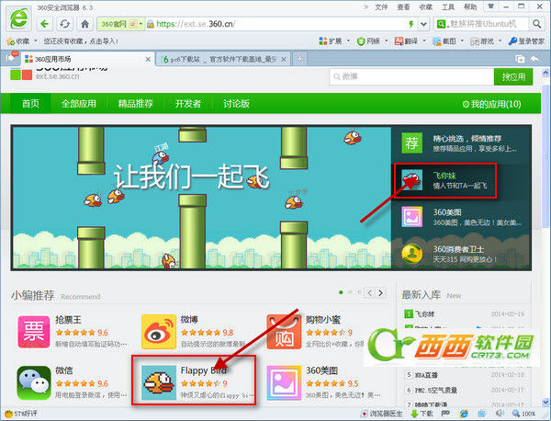Show next recommendations with right arrow
Viewport: 551px width, 421px height.
pos(380,292)
